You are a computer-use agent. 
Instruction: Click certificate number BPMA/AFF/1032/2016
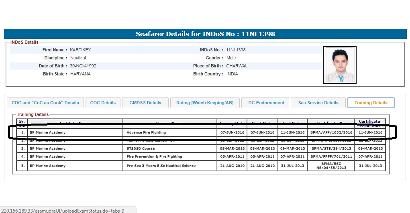[331, 132]
